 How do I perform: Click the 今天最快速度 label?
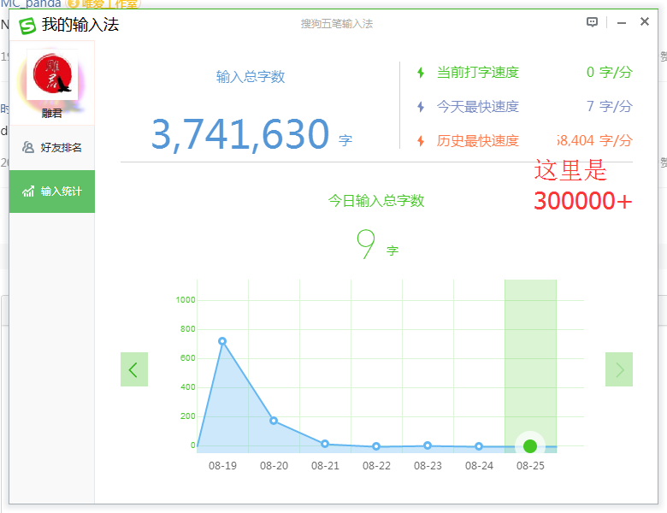(478, 107)
